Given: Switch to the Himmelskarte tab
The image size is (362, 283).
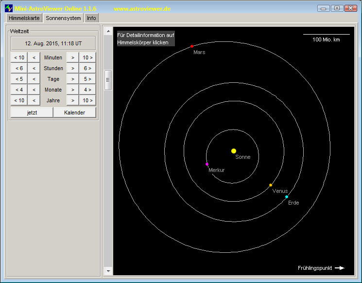Looking at the screenshot, I should coord(24,18).
